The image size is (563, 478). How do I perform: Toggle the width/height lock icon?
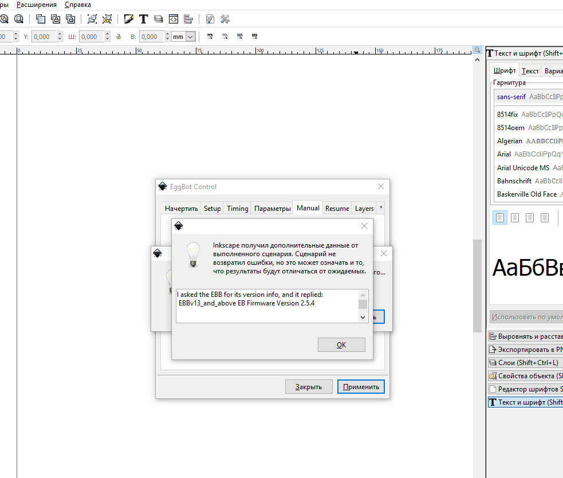(x=119, y=37)
